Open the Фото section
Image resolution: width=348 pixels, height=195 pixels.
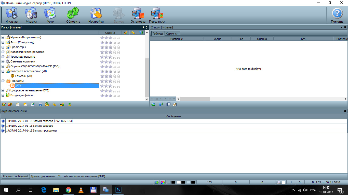(50, 15)
